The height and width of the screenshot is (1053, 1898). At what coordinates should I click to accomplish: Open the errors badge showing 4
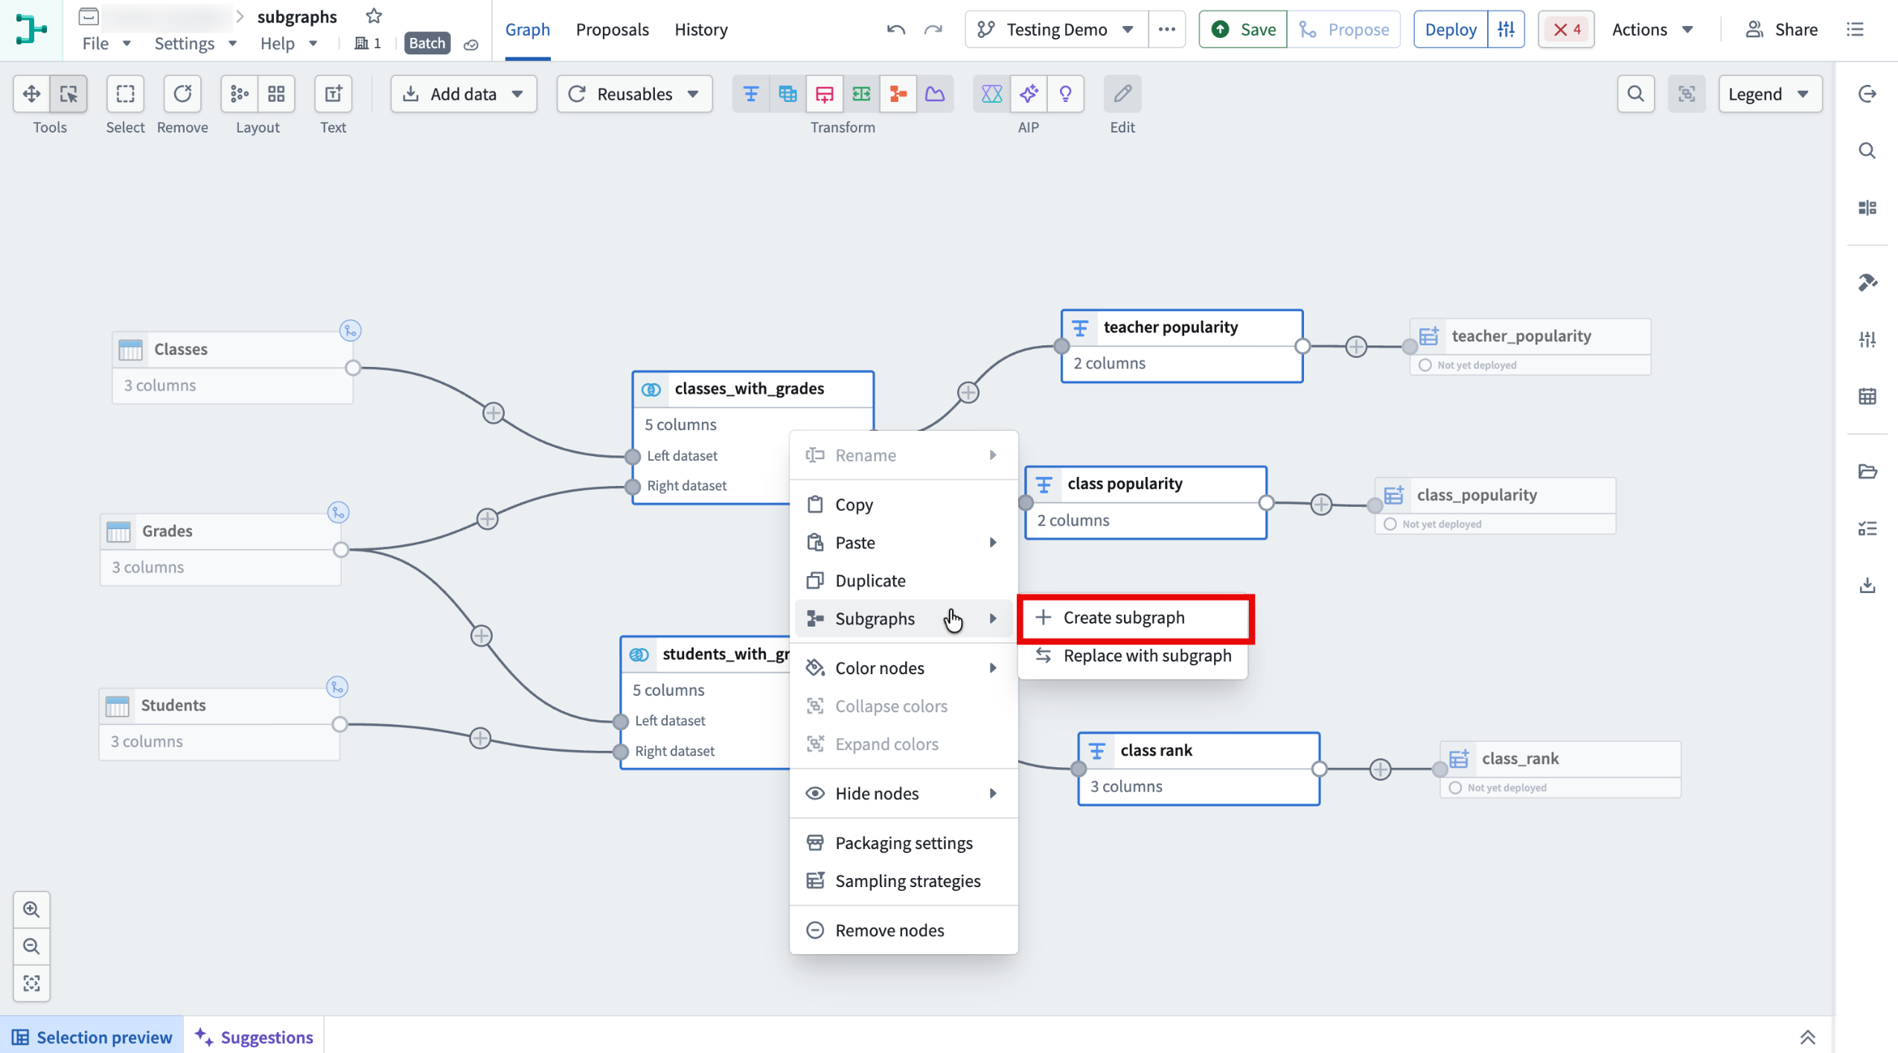click(x=1565, y=30)
